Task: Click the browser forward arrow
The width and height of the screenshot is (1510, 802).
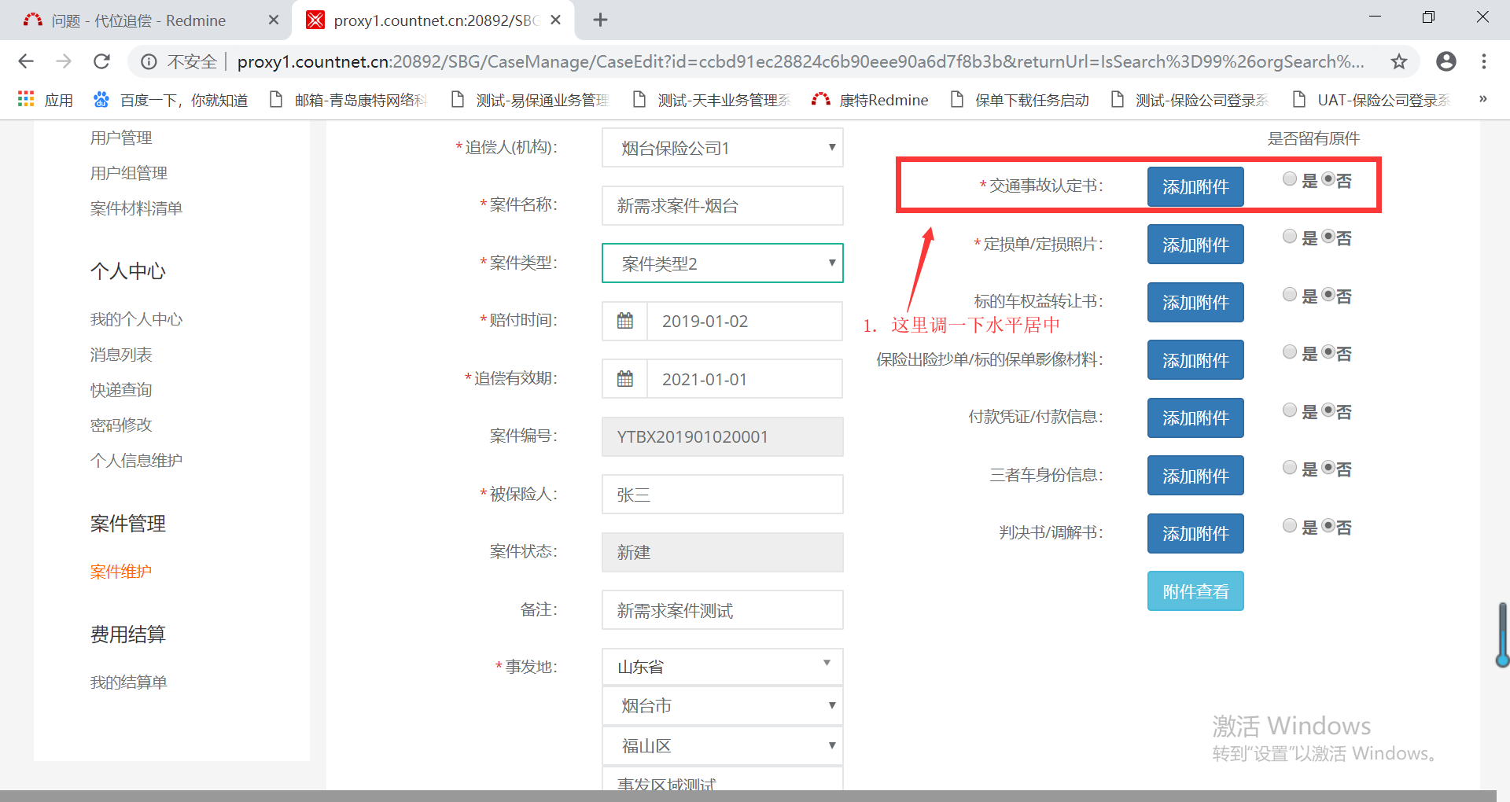Action: (x=64, y=61)
